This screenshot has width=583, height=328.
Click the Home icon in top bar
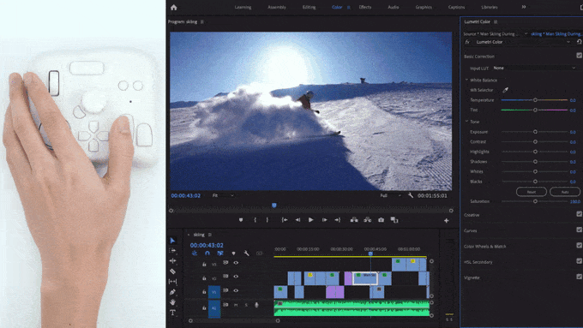click(174, 7)
